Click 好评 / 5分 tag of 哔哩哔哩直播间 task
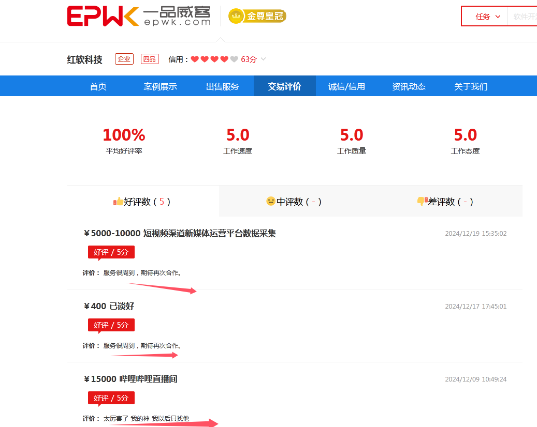Viewport: 537px width, 427px height. 111,398
